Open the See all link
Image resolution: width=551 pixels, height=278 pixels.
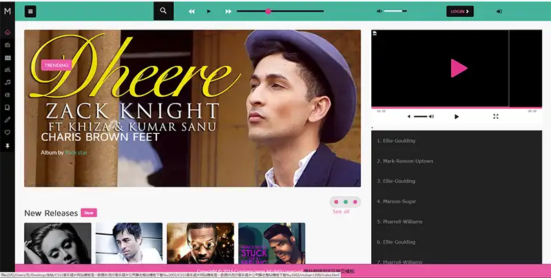pyautogui.click(x=341, y=211)
